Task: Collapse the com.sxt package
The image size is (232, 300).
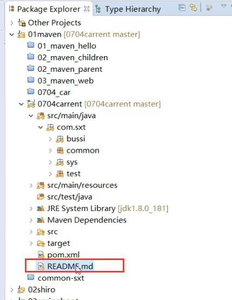Action: click(40, 127)
